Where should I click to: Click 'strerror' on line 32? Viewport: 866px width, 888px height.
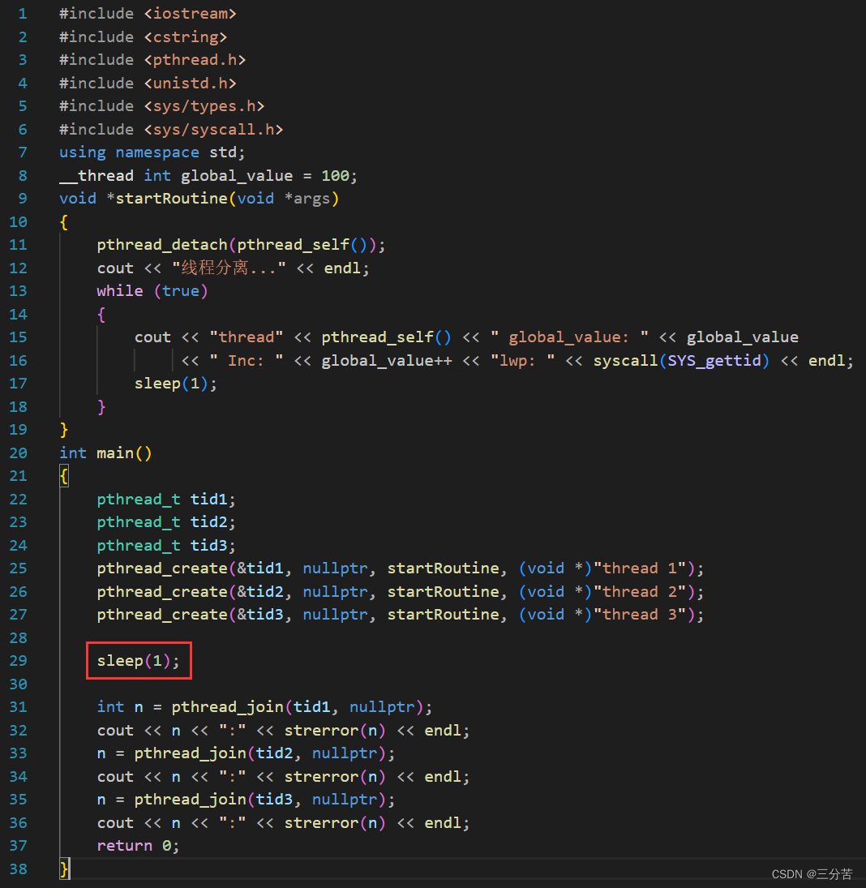pos(321,730)
